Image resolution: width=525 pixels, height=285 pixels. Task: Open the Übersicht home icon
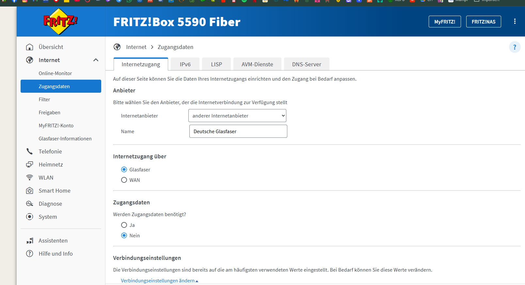point(30,47)
